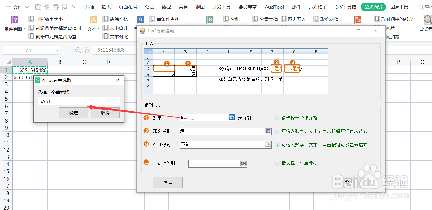
Task: Click cell picker icon in 公式存放到 field
Action: 244,163
